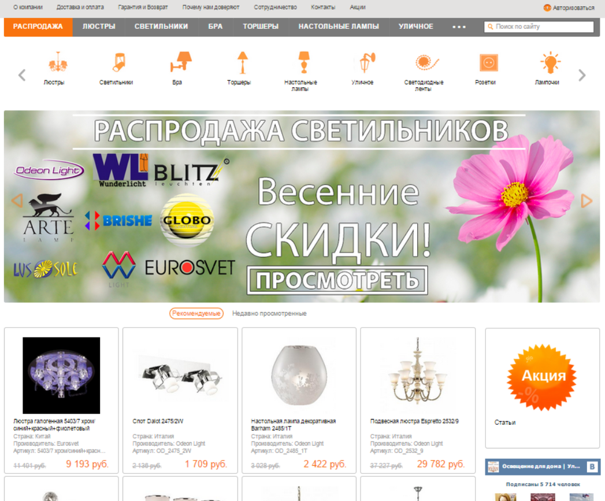
Task: Click the Globo brand logo
Action: pyautogui.click(x=187, y=220)
